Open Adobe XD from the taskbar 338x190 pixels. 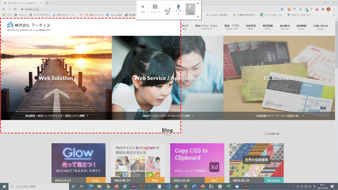click(134, 186)
